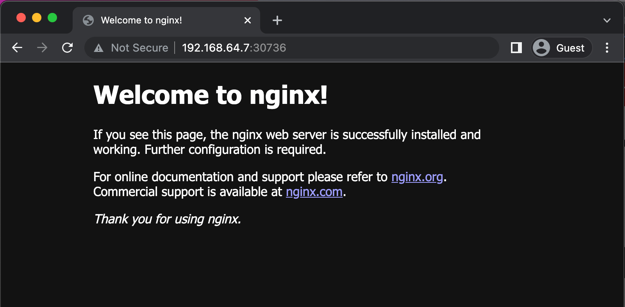Click the Not Secure label text
625x307 pixels.
(139, 48)
